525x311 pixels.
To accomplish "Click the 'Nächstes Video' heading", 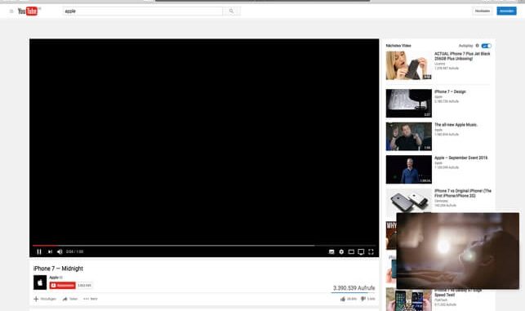I will (398, 46).
